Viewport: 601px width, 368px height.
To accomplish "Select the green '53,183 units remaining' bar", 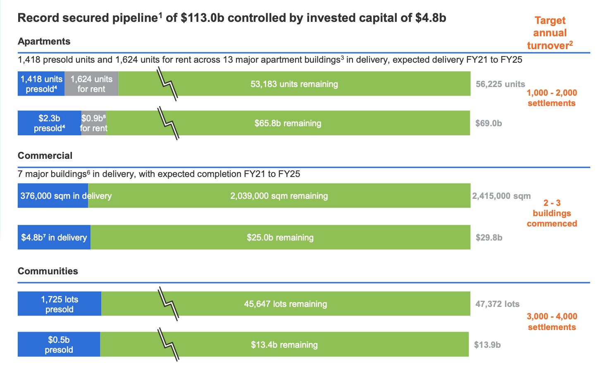I will [294, 84].
